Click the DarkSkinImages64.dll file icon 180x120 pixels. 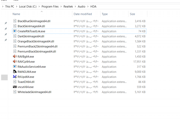point(15,36)
